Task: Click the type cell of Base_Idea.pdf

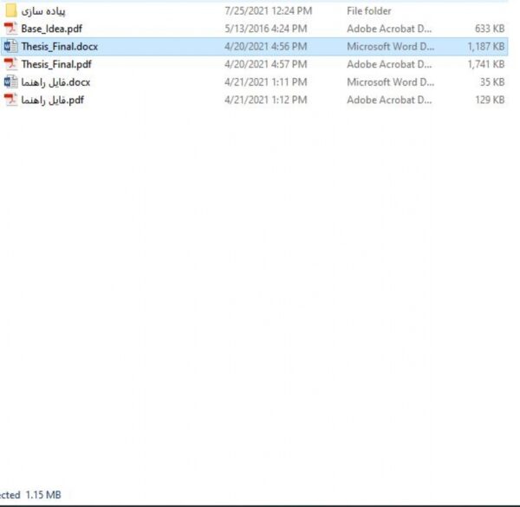Action: pyautogui.click(x=389, y=29)
